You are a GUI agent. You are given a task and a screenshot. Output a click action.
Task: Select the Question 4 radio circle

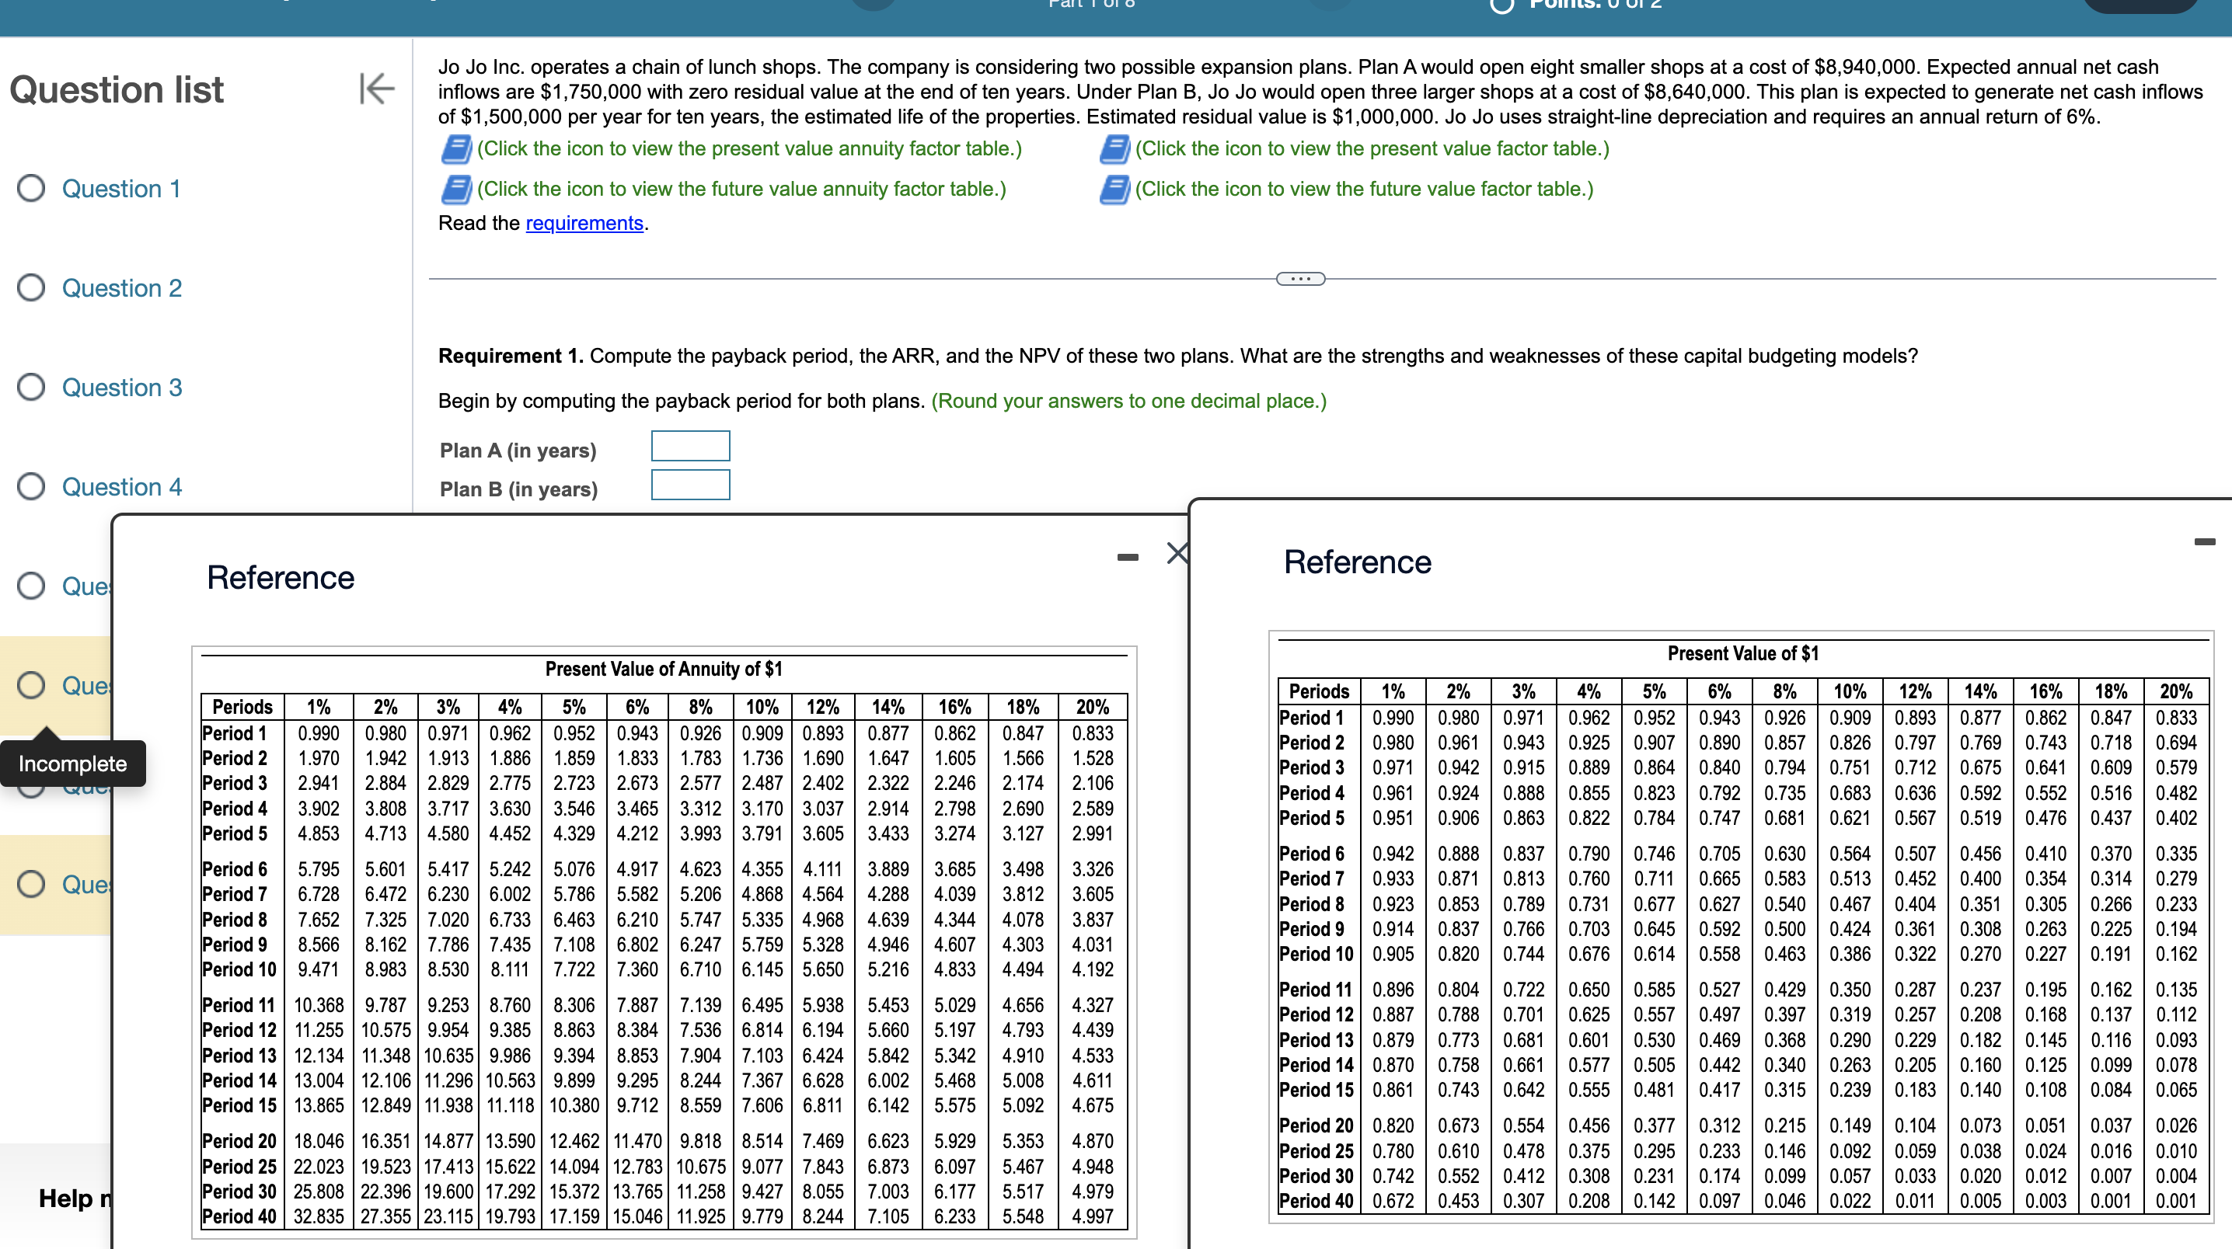pos(31,487)
